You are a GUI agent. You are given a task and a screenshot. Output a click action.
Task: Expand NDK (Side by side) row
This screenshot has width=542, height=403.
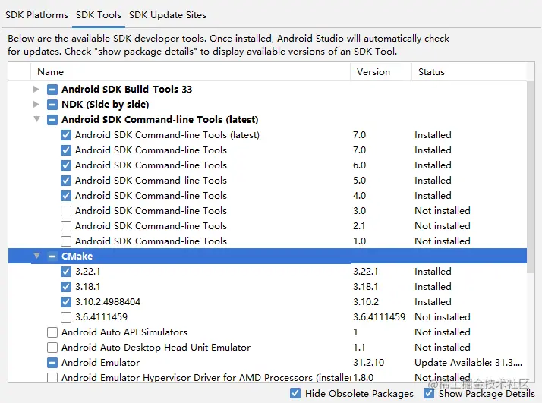click(36, 105)
